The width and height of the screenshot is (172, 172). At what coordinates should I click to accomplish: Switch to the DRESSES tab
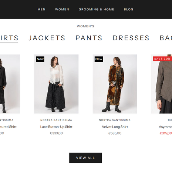tap(131, 38)
